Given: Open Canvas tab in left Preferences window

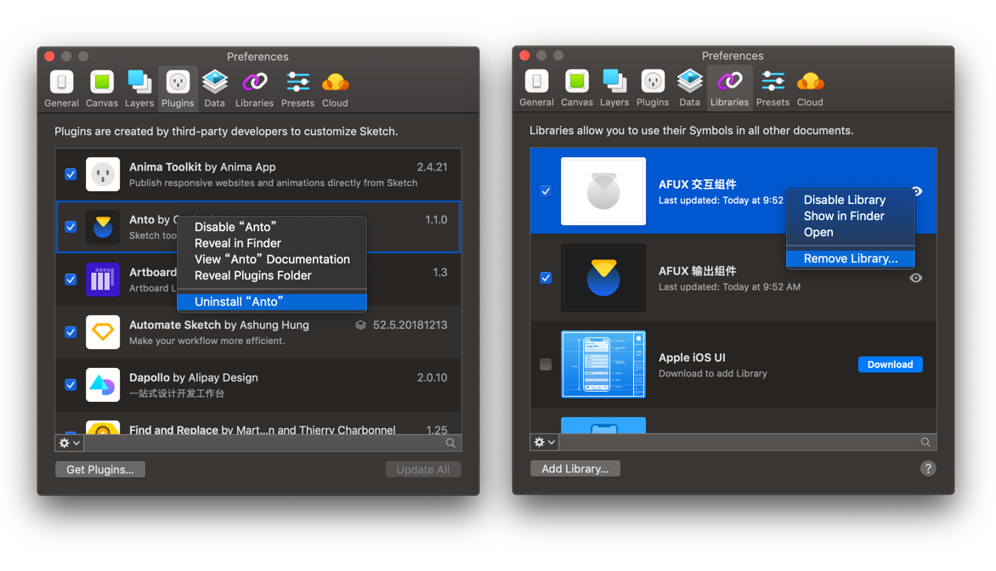Looking at the screenshot, I should [102, 88].
